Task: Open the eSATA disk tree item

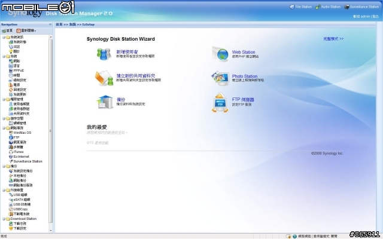Action: pos(22,200)
